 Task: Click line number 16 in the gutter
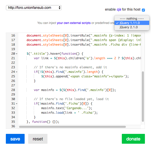(x=13, y=36)
